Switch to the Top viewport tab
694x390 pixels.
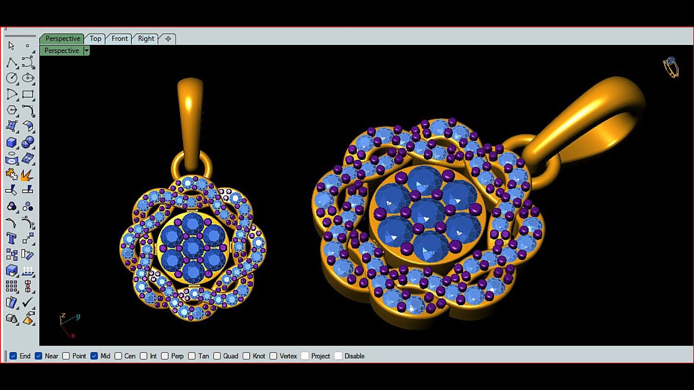95,38
